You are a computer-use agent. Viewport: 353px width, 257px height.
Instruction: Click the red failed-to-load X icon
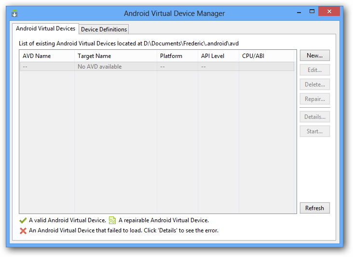point(23,231)
